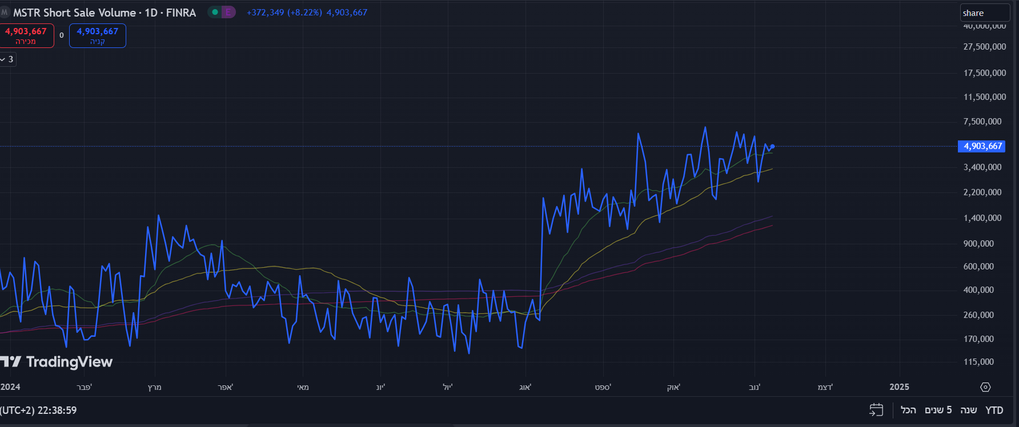Select the שנה (year) date range

(x=969, y=410)
